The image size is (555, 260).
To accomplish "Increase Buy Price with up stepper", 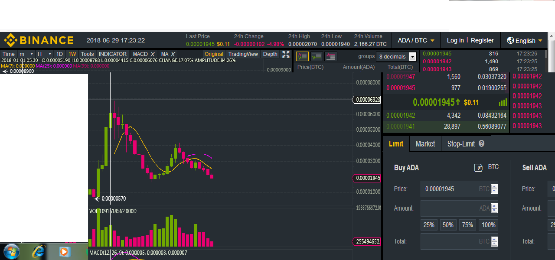I will point(494,187).
